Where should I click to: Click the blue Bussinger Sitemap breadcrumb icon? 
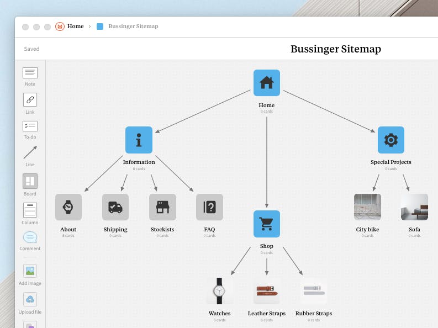click(x=100, y=27)
